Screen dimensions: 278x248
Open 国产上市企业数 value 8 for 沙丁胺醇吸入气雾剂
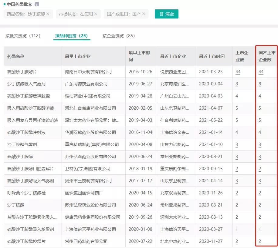point(260,84)
